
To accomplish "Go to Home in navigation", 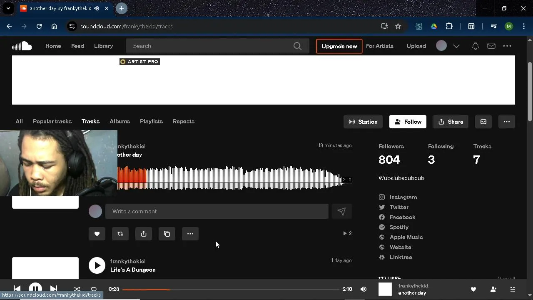I will coord(53,46).
